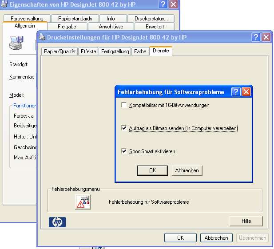Select Allgemein tab in Eigenschaften window
The width and height of the screenshot is (274, 249).
24,26
